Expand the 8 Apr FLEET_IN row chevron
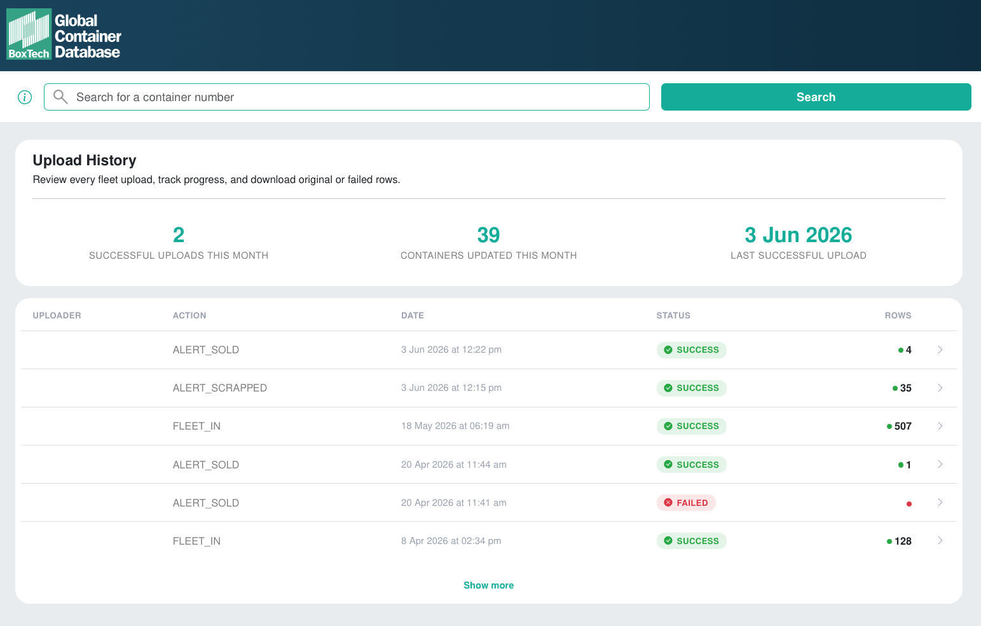 pyautogui.click(x=940, y=540)
